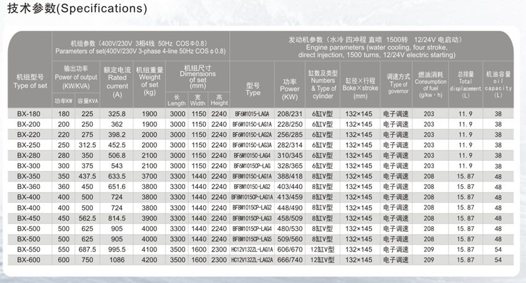Click the 'BX-450' model cell
This screenshot has width=526, height=283.
[28, 218]
